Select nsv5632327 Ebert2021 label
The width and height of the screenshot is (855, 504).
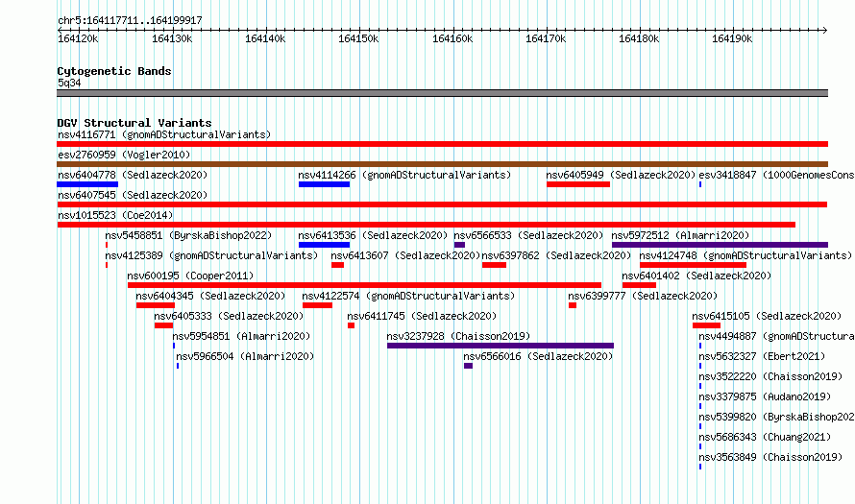[x=762, y=356]
